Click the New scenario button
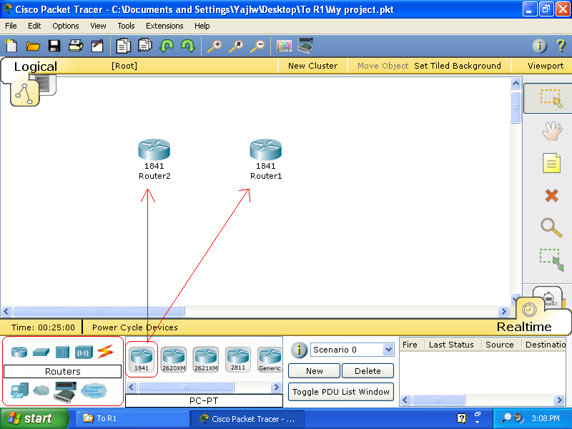This screenshot has width=572, height=429. click(x=314, y=371)
